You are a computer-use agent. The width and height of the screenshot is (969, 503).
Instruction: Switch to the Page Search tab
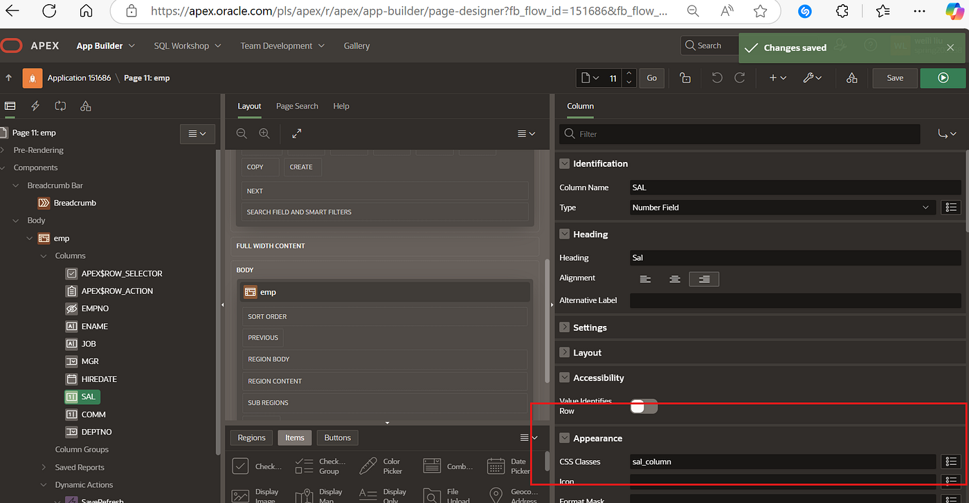pos(297,106)
